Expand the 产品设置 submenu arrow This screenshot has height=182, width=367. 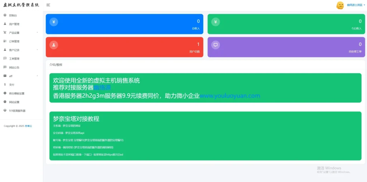37,33
